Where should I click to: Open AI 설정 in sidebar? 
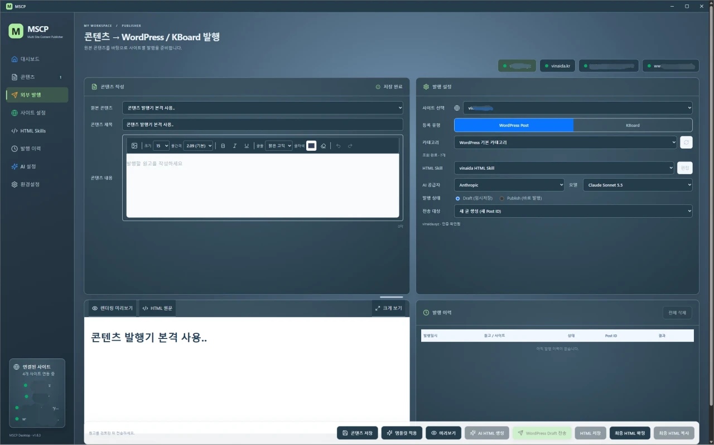click(x=37, y=166)
